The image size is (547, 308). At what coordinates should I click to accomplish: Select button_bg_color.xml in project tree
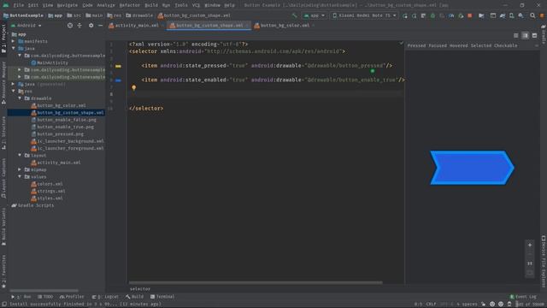pos(58,105)
